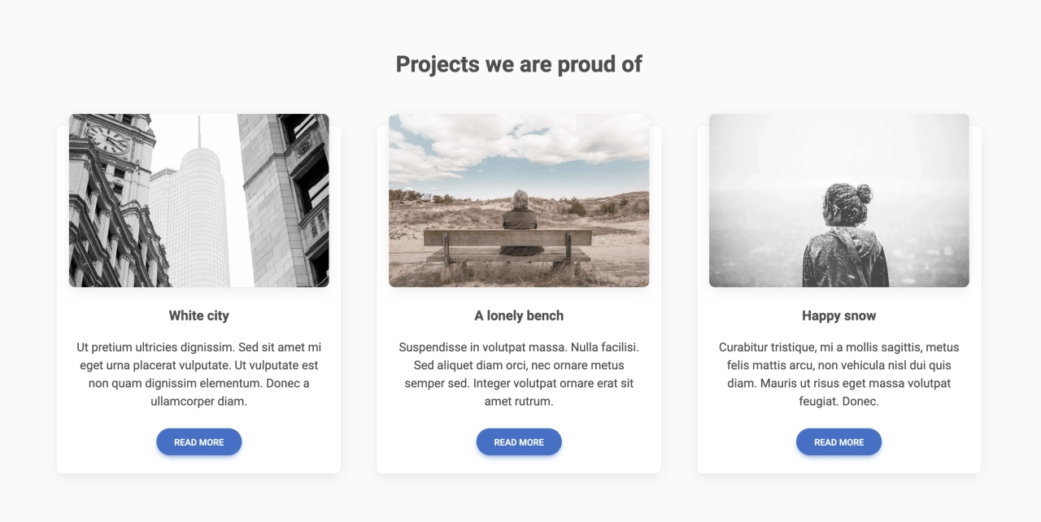Click the Projects we are proud of heading
The width and height of the screenshot is (1041, 522).
[x=519, y=64]
